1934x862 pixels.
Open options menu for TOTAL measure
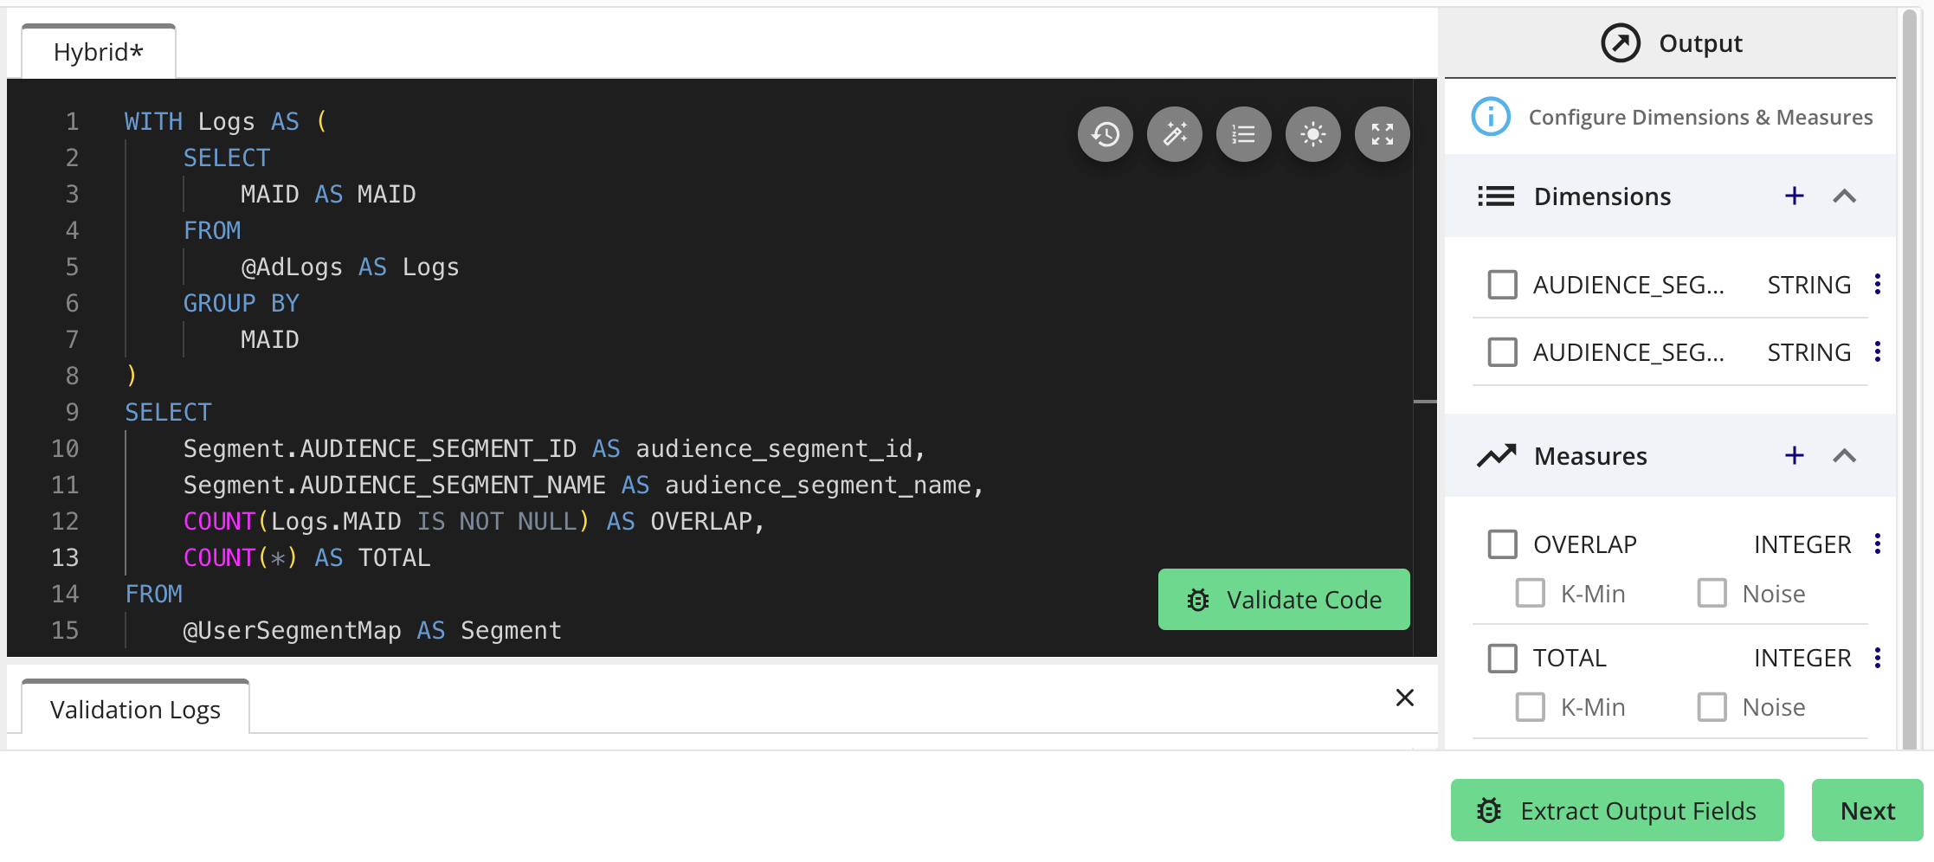(x=1877, y=659)
